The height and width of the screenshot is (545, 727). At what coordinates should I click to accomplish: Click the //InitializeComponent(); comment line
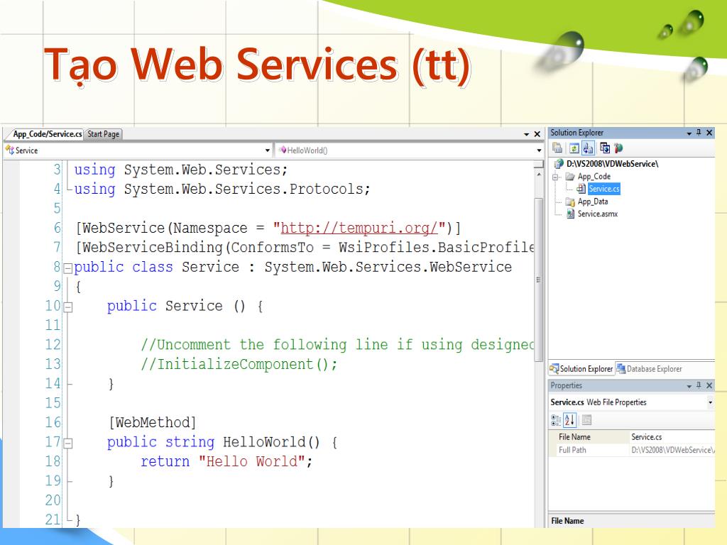click(x=239, y=364)
